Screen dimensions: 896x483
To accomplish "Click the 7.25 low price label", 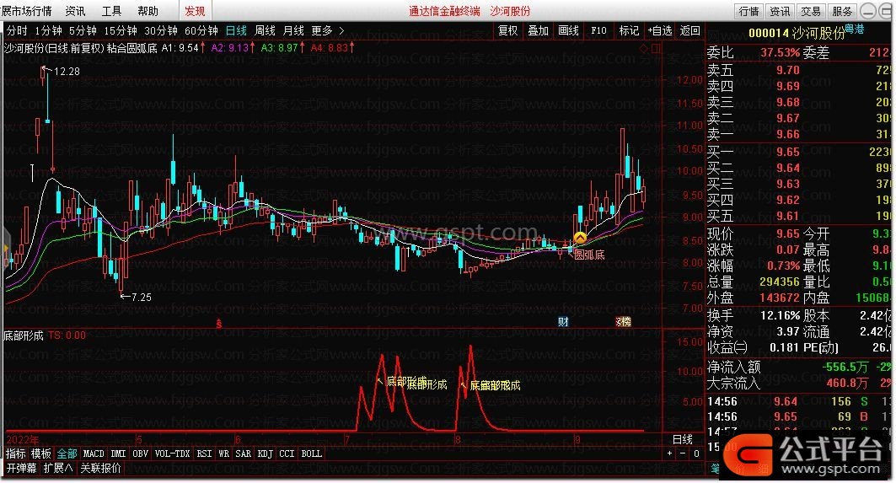I will pyautogui.click(x=141, y=298).
